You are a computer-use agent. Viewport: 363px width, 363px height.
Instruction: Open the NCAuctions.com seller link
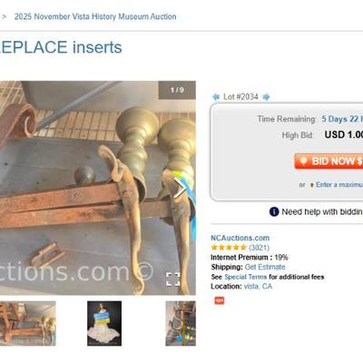click(240, 238)
